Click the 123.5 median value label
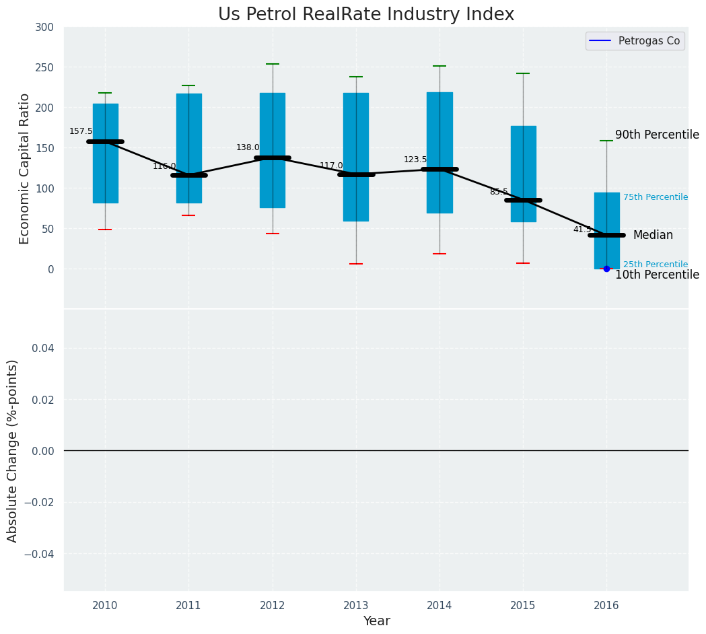Screen dimensions: 706x634 (x=415, y=160)
